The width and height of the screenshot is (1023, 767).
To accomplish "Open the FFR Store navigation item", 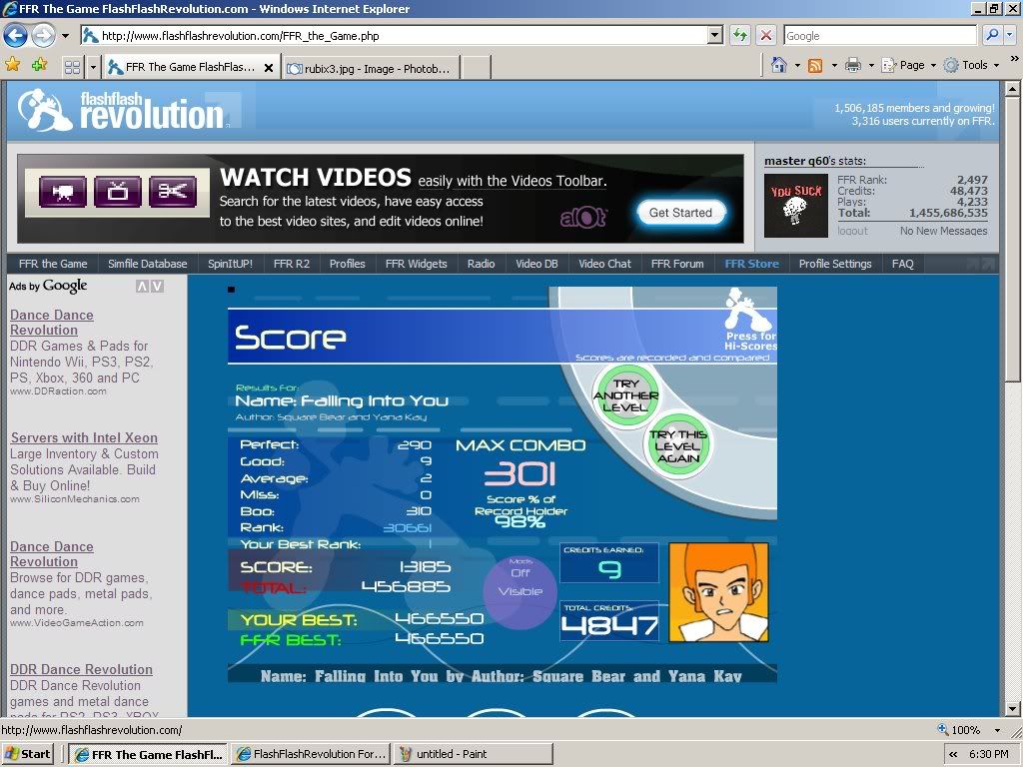I will [x=751, y=264].
